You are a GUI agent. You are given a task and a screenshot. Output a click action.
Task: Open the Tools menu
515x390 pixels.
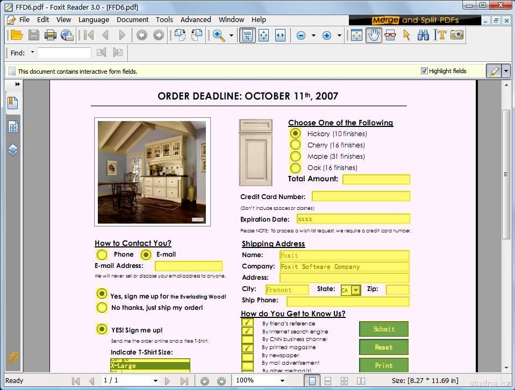(164, 20)
